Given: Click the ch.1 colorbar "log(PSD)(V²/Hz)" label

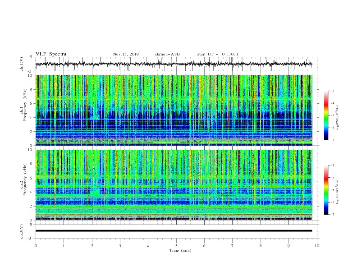Looking at the screenshot, I should point(337,118).
